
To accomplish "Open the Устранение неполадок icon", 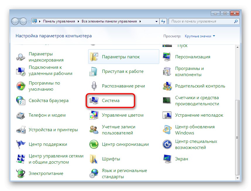I will (x=167, y=115).
